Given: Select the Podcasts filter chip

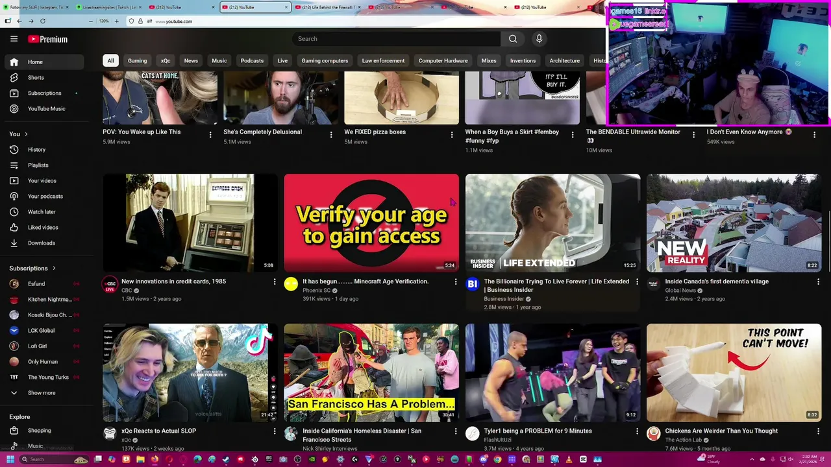Looking at the screenshot, I should [252, 60].
